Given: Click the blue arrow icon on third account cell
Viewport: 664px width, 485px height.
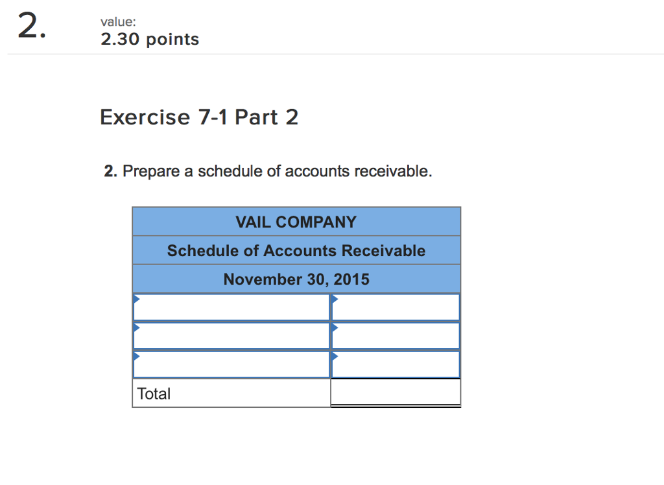Looking at the screenshot, I should [136, 357].
